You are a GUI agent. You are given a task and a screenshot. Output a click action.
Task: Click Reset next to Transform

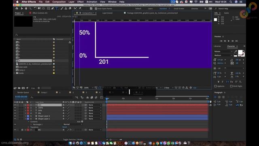pyautogui.click(x=65, y=127)
